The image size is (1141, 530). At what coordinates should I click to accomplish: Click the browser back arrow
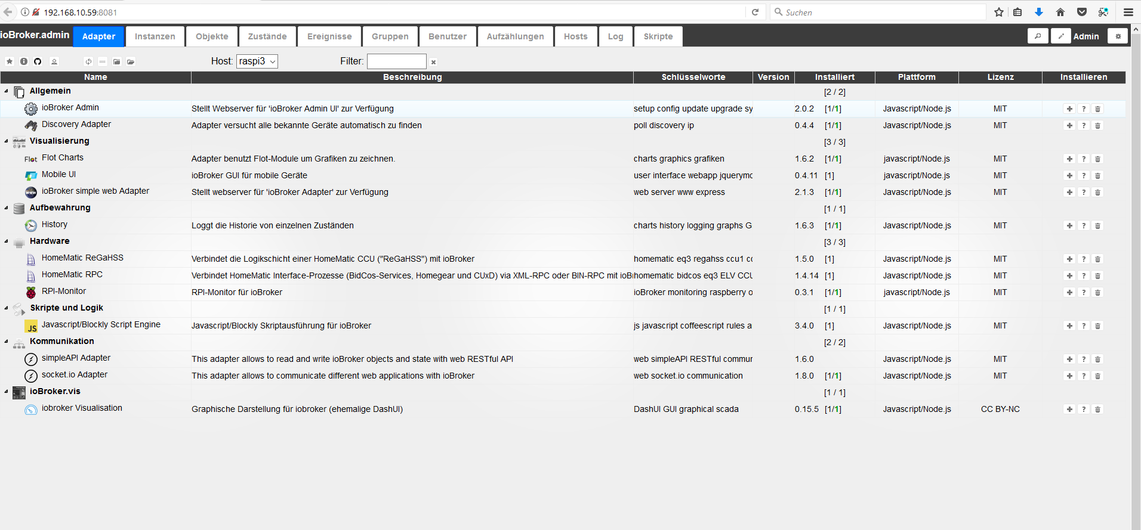click(x=8, y=12)
